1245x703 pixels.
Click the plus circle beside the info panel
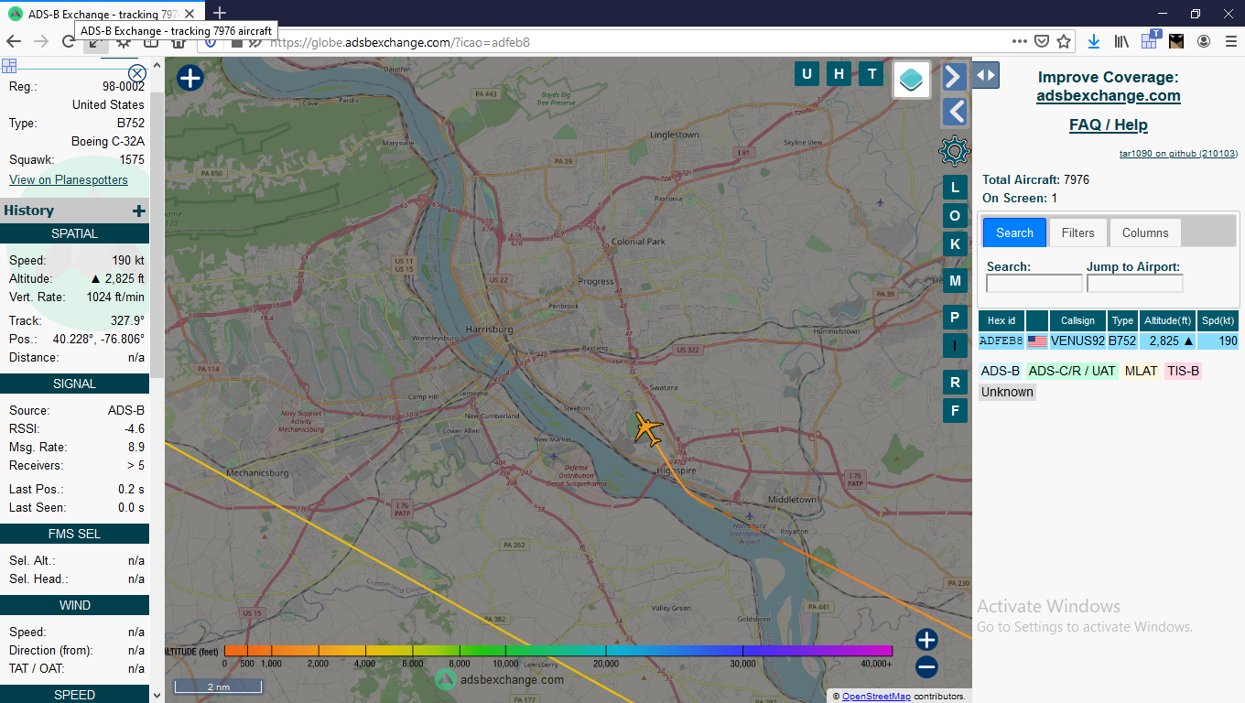[x=189, y=79]
